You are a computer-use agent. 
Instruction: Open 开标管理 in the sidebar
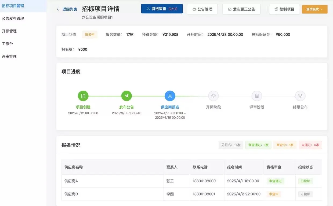coord(9,31)
